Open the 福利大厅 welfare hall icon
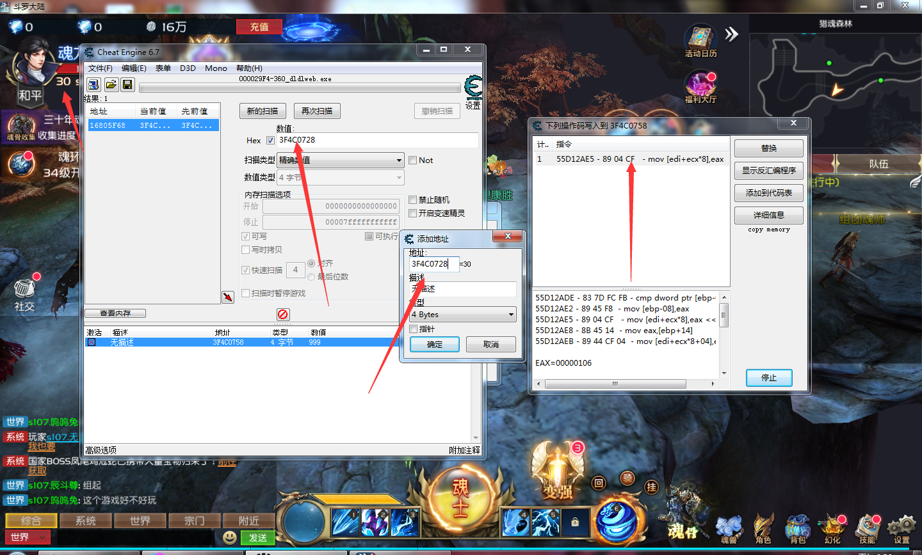The image size is (922, 555). click(x=701, y=87)
